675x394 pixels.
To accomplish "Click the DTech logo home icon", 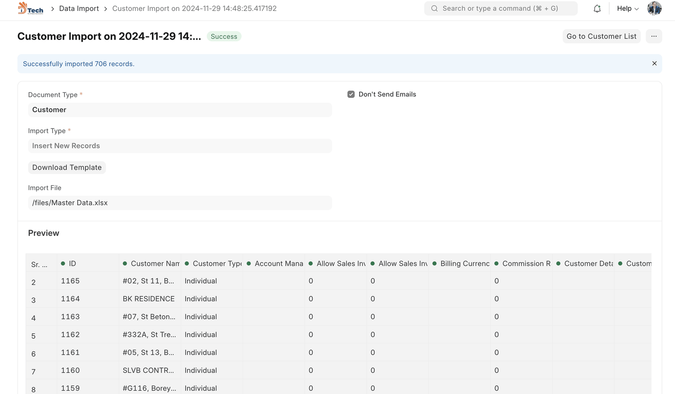I will pyautogui.click(x=30, y=8).
